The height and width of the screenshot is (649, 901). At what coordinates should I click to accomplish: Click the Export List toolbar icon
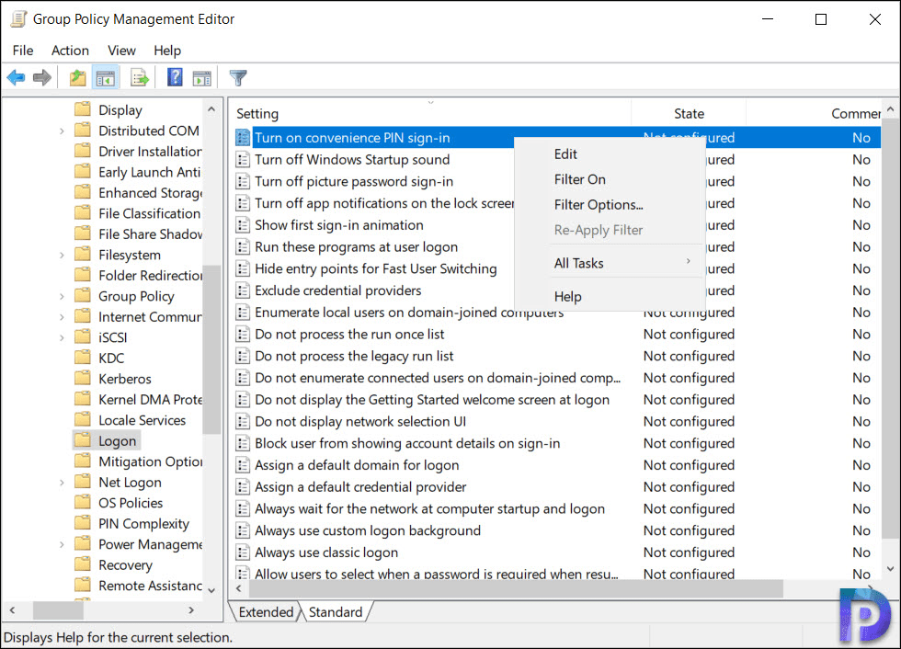[139, 77]
